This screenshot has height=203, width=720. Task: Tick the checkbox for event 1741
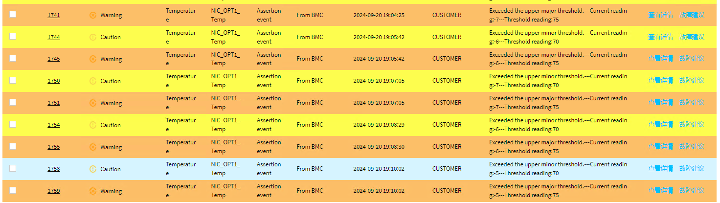tap(13, 14)
